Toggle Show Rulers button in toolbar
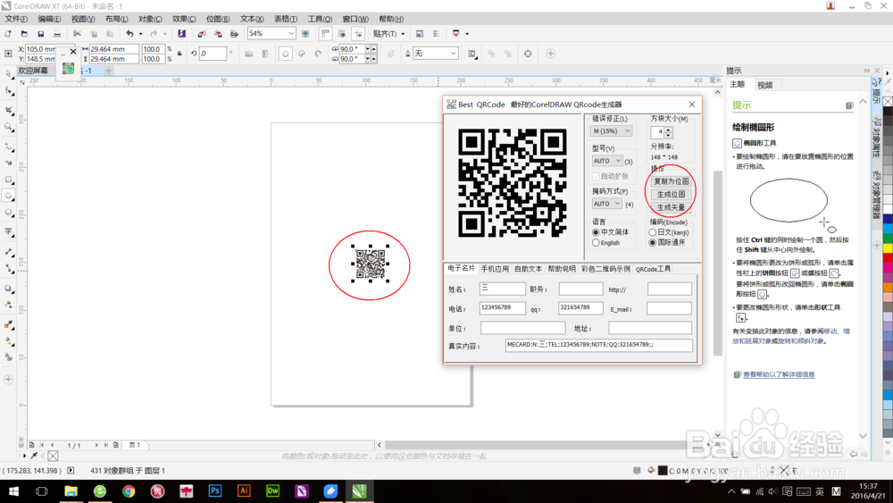Image resolution: width=893 pixels, height=503 pixels. 325,34
